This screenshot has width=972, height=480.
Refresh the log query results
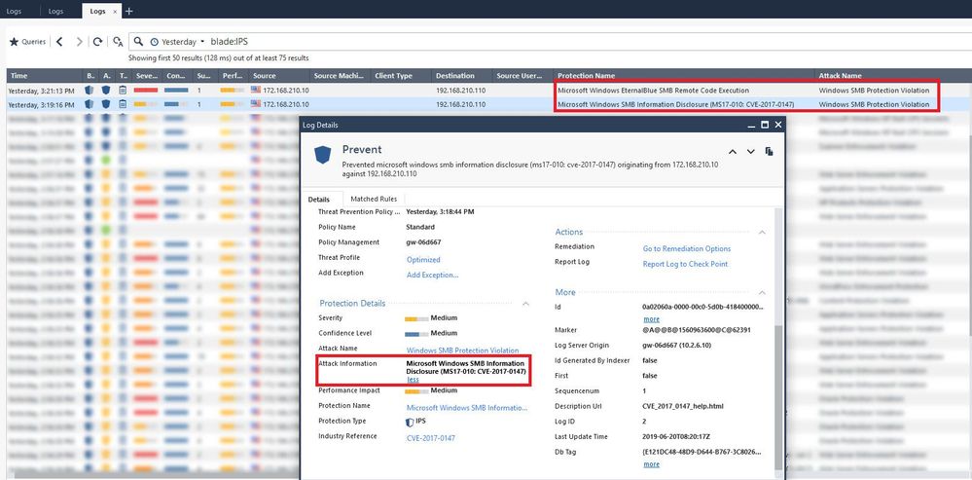point(98,42)
